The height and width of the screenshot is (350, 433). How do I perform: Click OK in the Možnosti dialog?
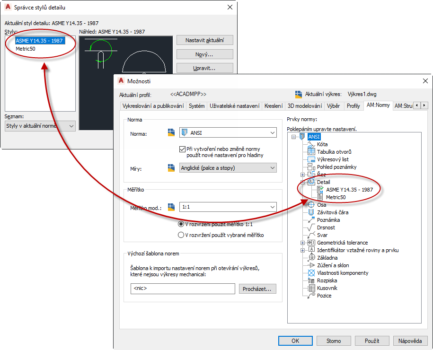pos(295,341)
